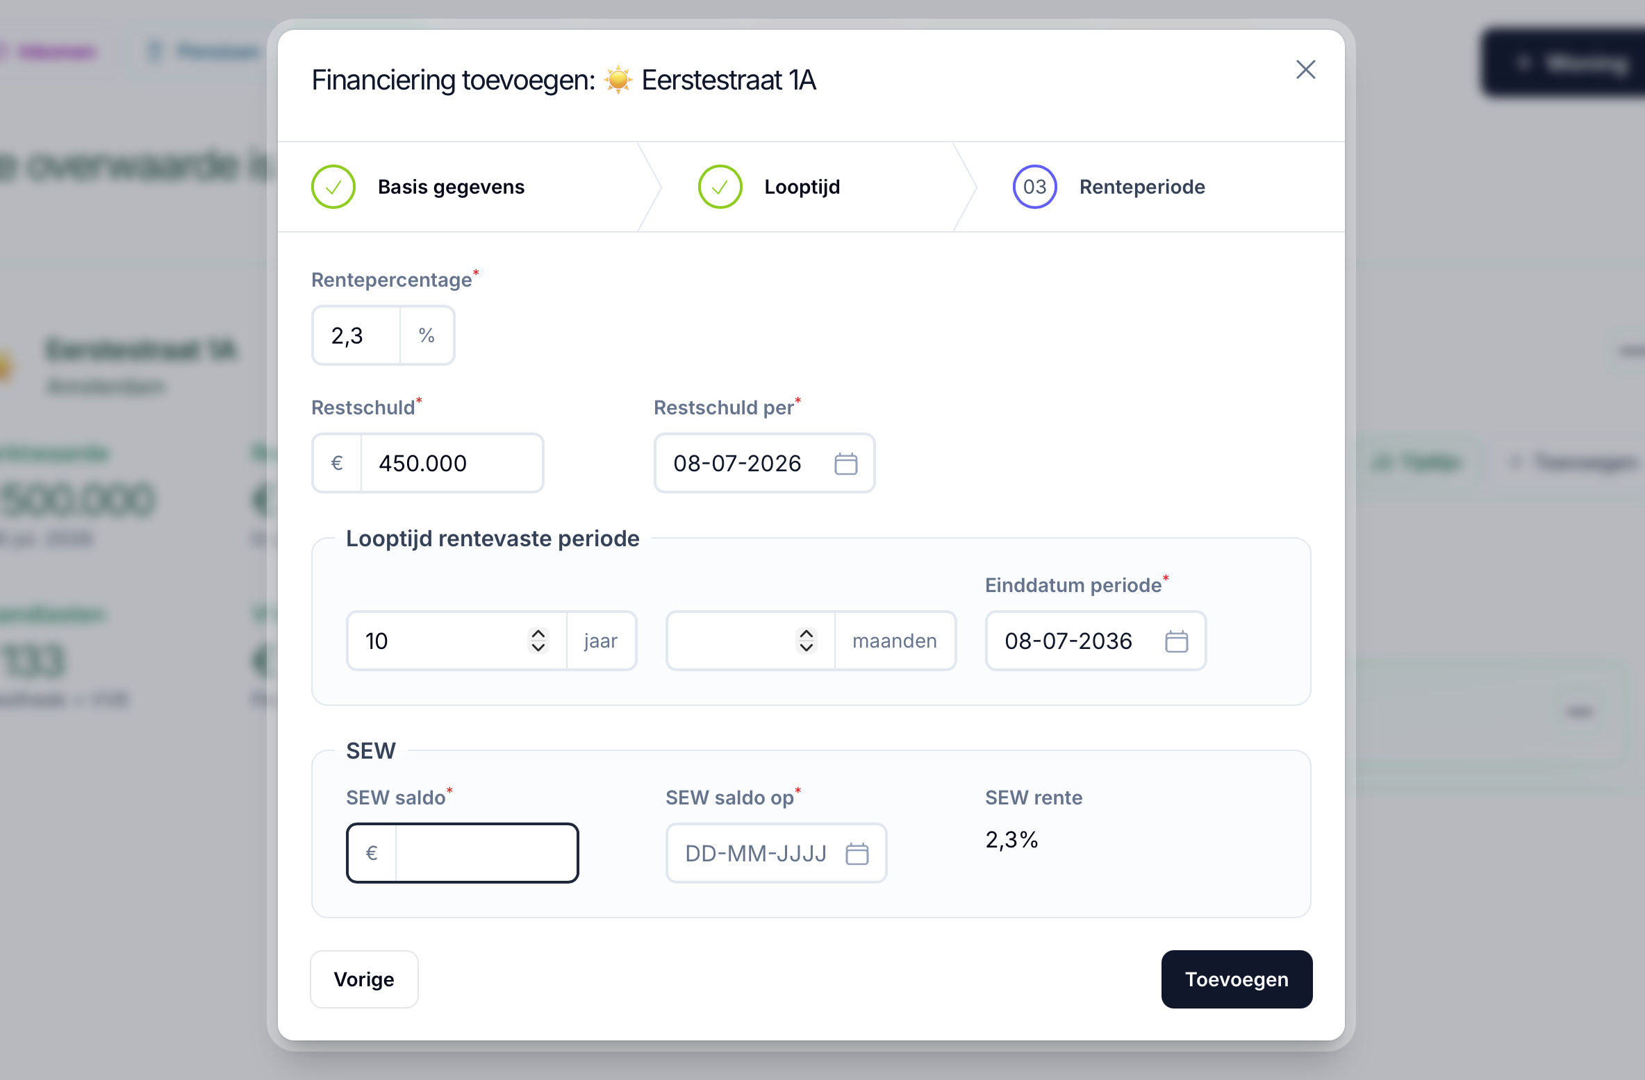Close the Financiering toevoegen dialog
Screen dimensions: 1645x1080
pyautogui.click(x=1305, y=69)
